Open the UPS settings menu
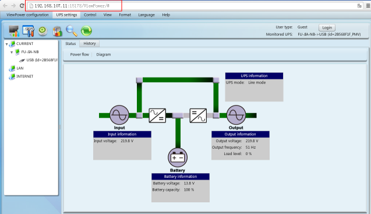 click(66, 15)
